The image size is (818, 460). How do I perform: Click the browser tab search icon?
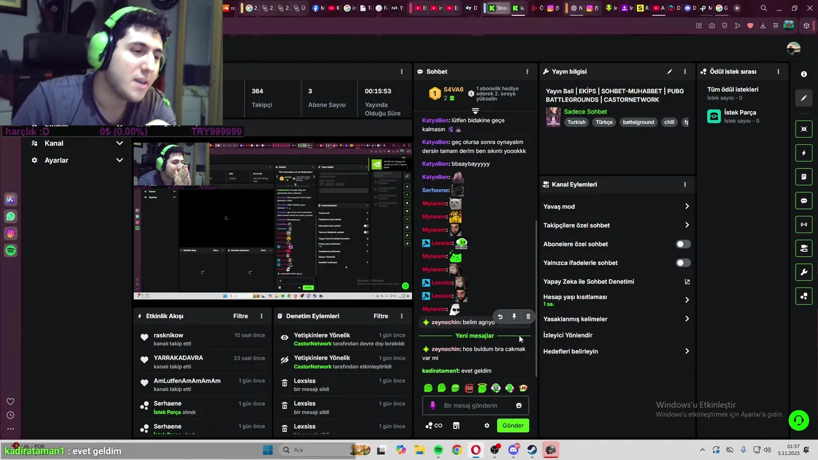click(x=764, y=8)
